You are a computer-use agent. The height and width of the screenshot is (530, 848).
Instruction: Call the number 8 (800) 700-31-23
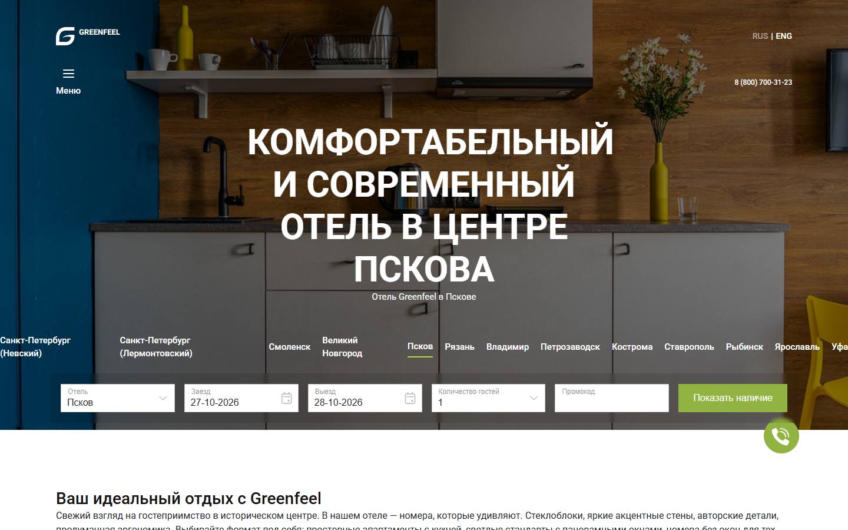[763, 82]
